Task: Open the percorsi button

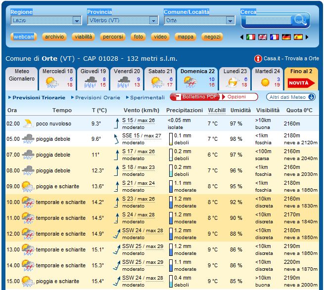Action: pos(113,37)
